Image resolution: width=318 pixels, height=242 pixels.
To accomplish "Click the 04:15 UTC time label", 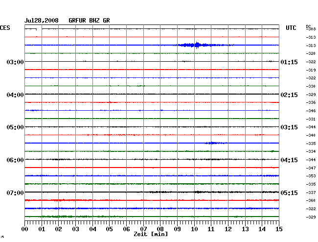I will click(289, 160).
